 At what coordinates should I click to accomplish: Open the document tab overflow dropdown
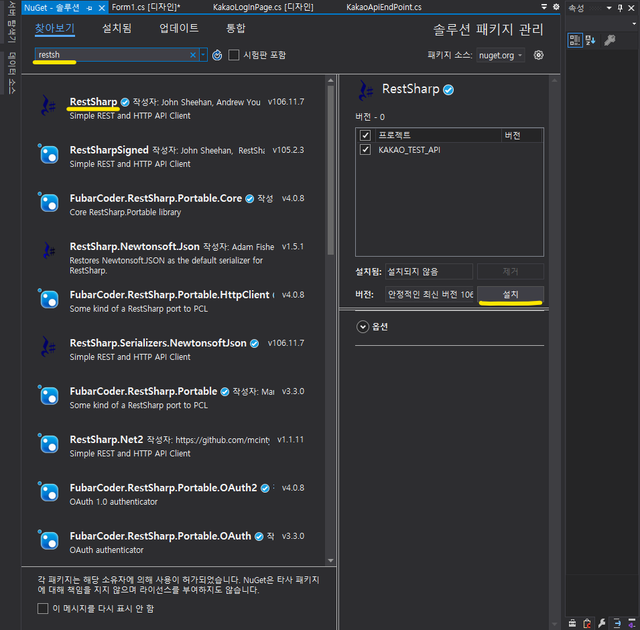[x=544, y=7]
